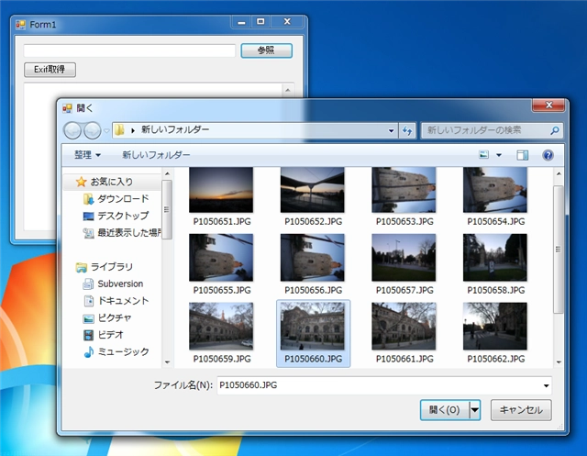Click the file list scroll down arrow
The image size is (587, 456).
pyautogui.click(x=559, y=362)
